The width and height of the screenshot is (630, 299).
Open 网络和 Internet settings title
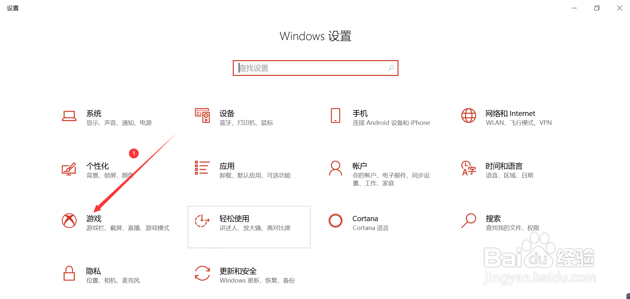tap(510, 114)
